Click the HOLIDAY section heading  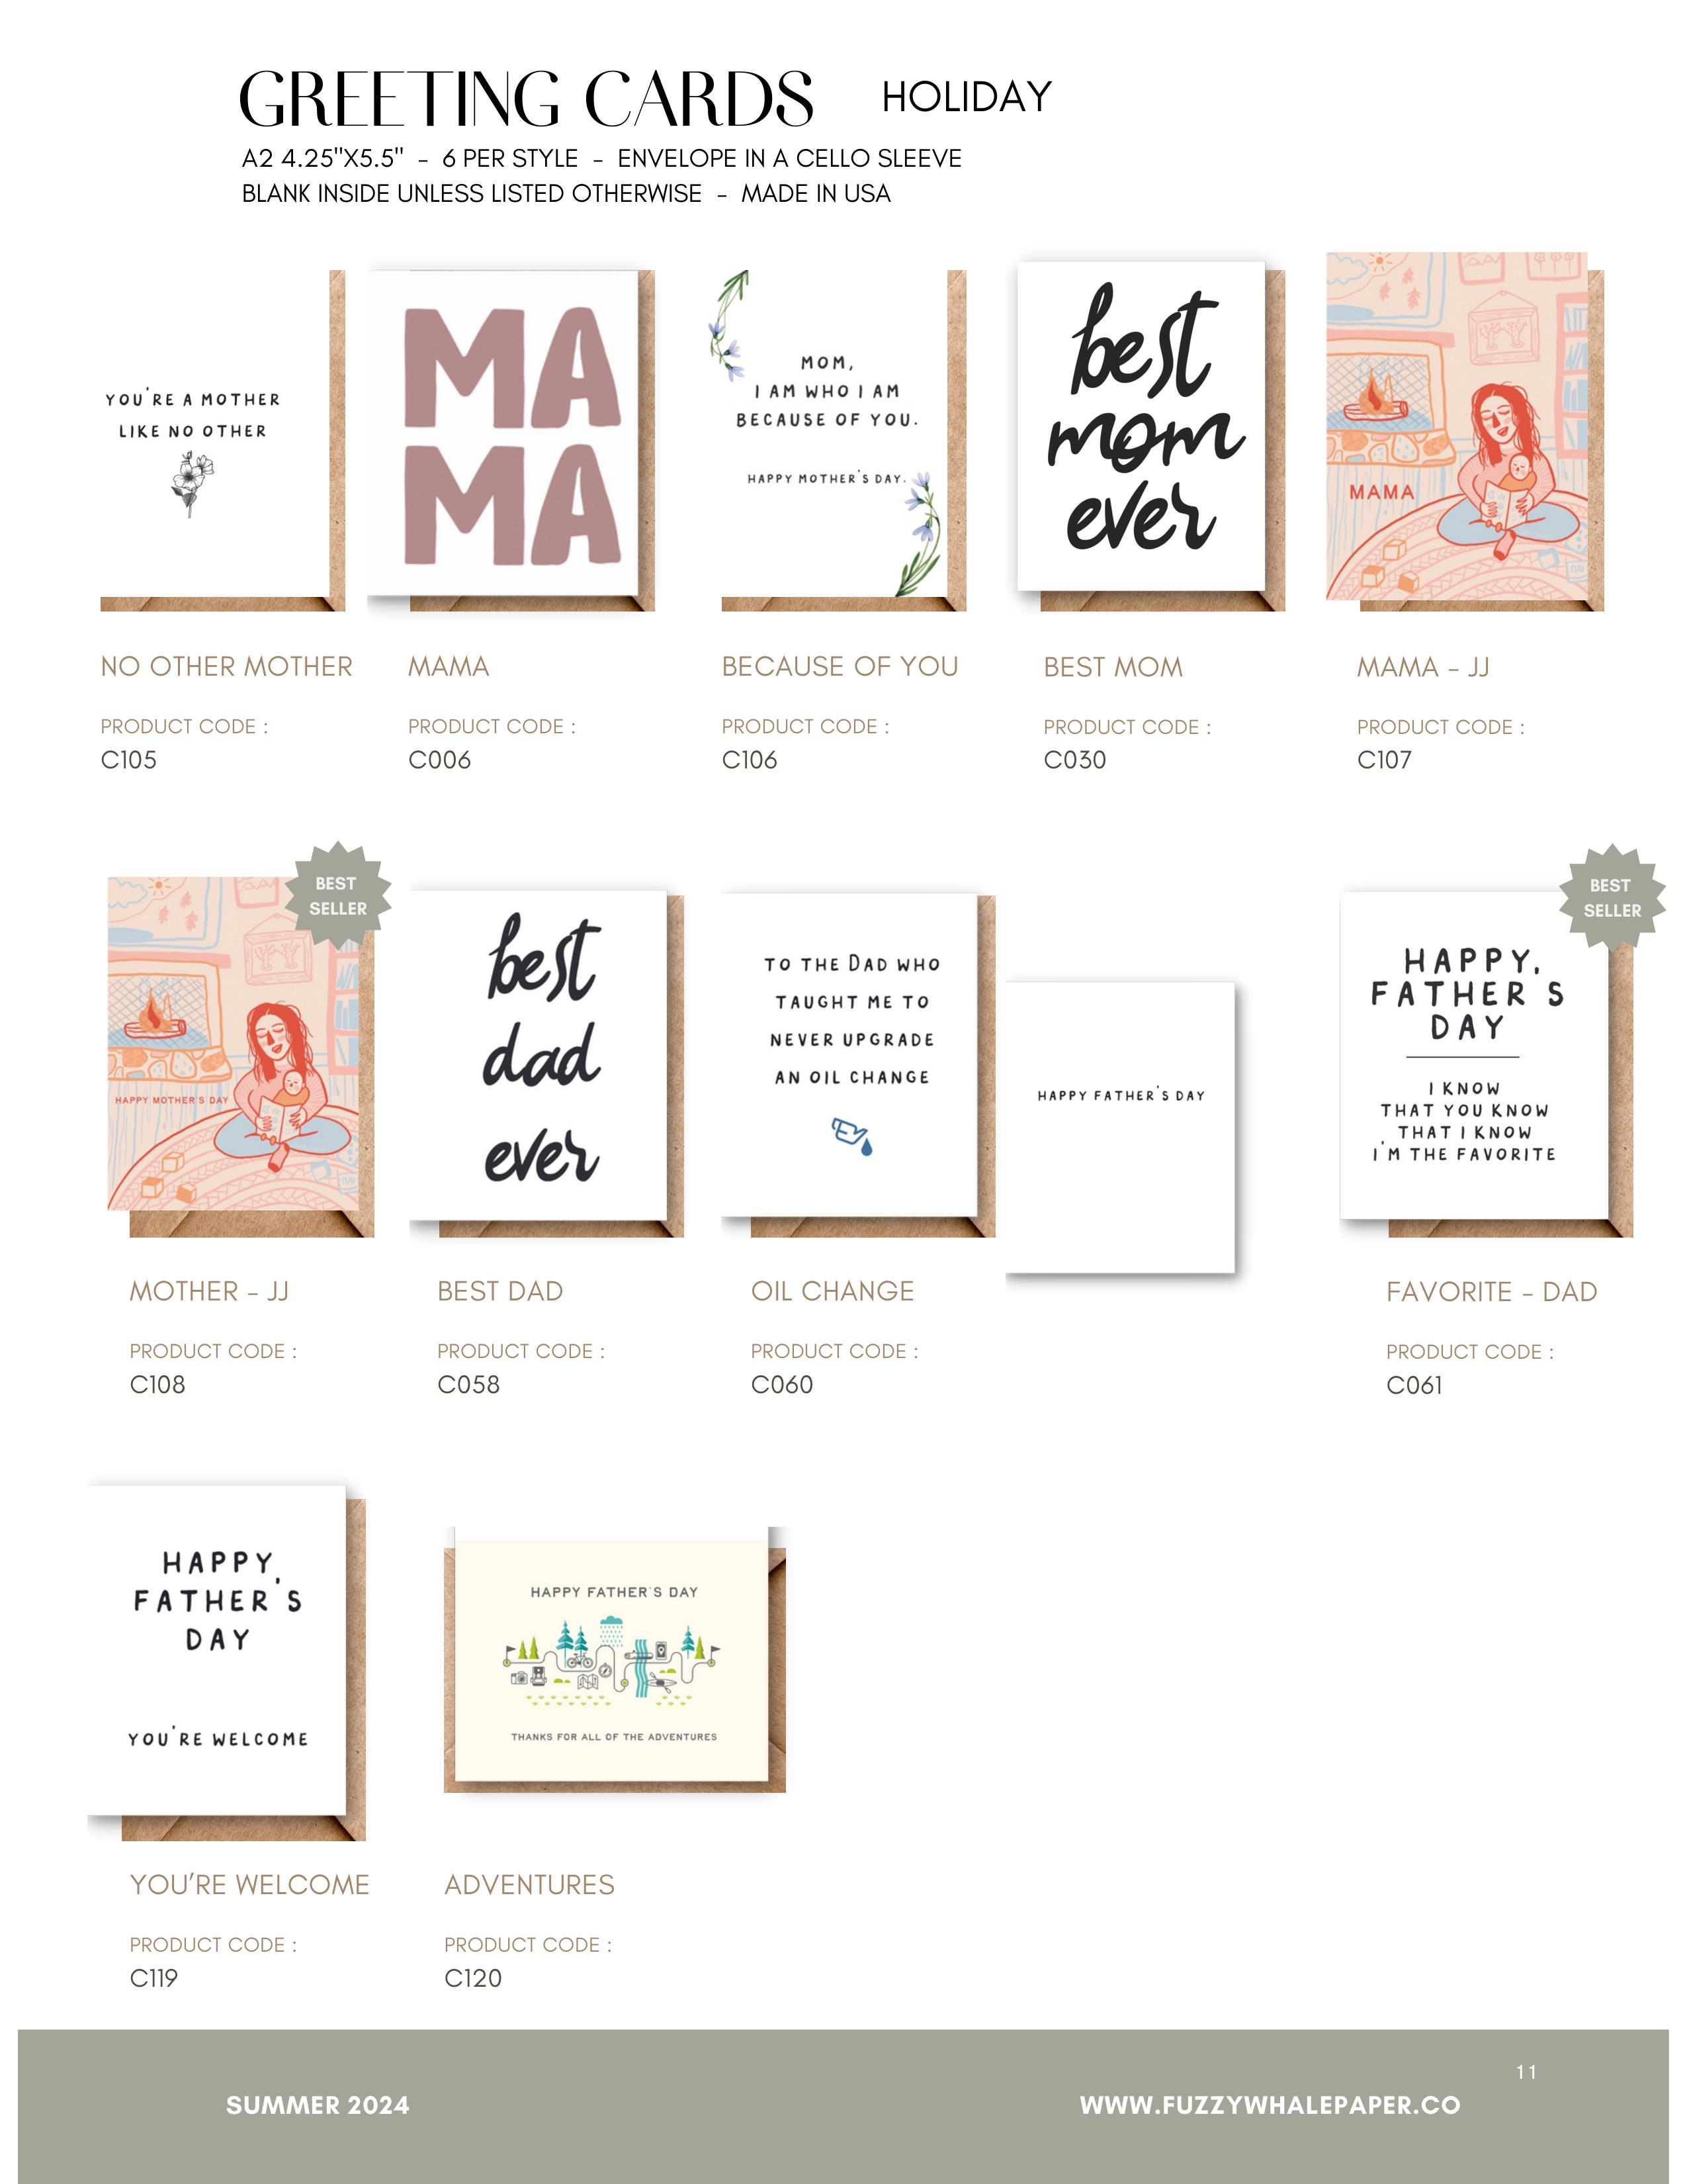pyautogui.click(x=967, y=97)
